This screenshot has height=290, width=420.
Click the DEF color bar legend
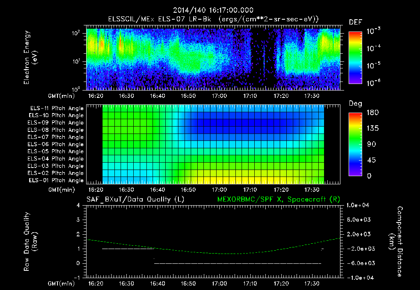pyautogui.click(x=355, y=57)
